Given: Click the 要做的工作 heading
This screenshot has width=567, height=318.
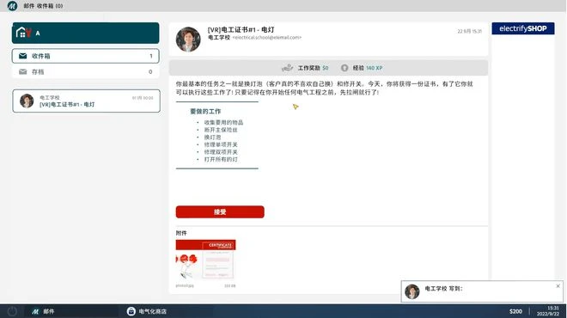Looking at the screenshot, I should coord(205,112).
